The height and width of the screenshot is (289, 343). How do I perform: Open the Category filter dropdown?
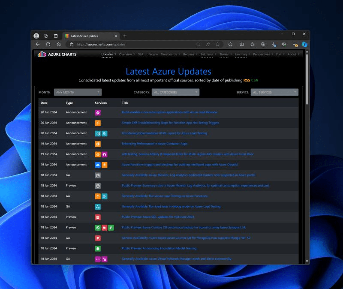tap(175, 92)
